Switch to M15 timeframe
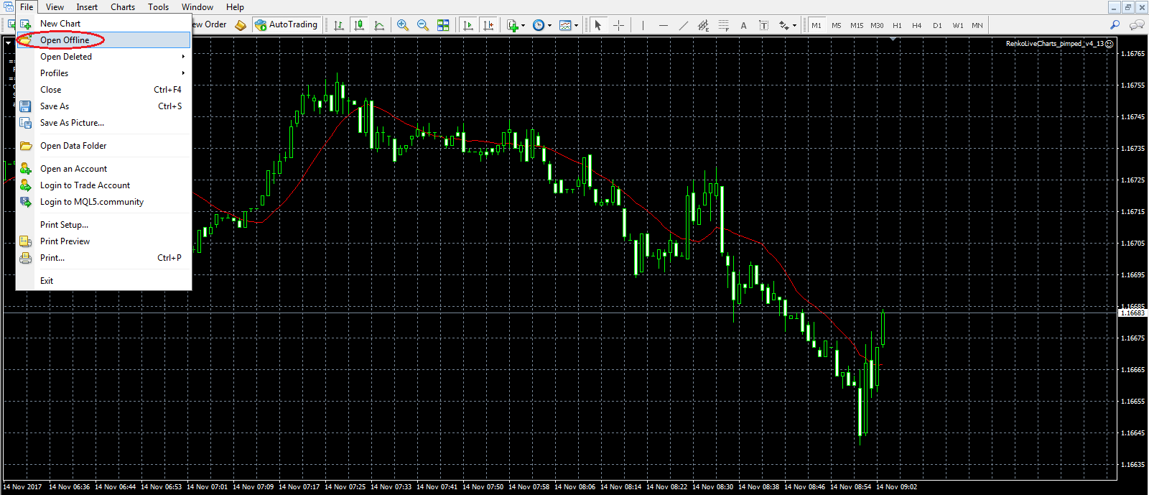Image resolution: width=1149 pixels, height=495 pixels. pos(857,25)
